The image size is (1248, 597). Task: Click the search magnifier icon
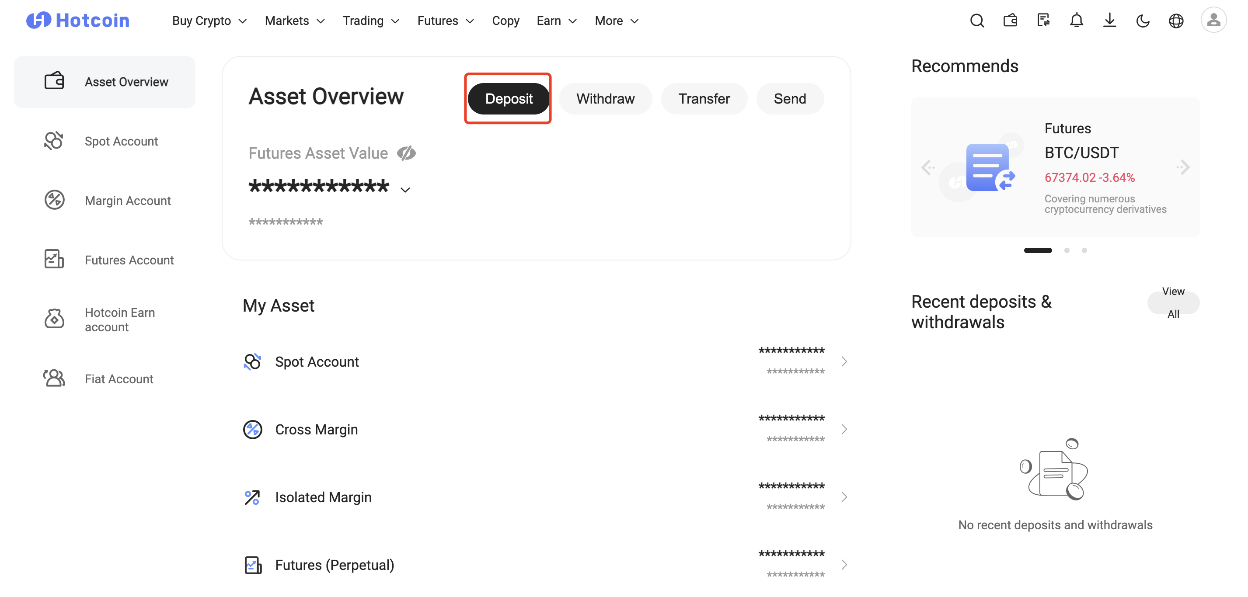[x=977, y=21]
